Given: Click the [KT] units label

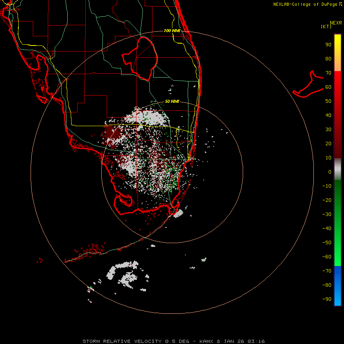Looking at the screenshot, I should [326, 26].
